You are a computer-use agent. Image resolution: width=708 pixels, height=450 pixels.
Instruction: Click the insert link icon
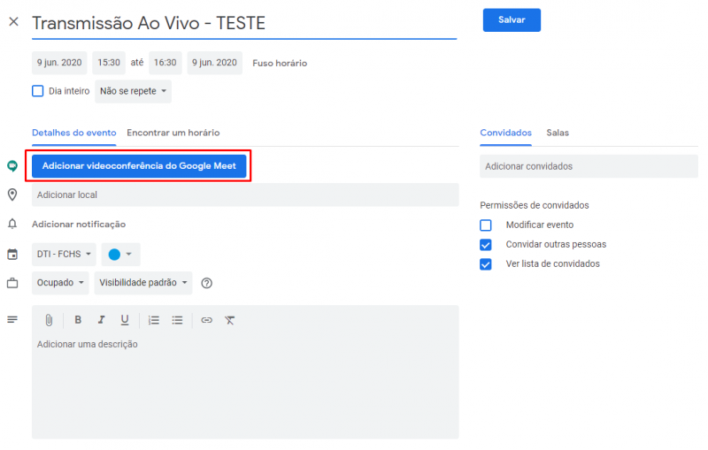coord(206,320)
